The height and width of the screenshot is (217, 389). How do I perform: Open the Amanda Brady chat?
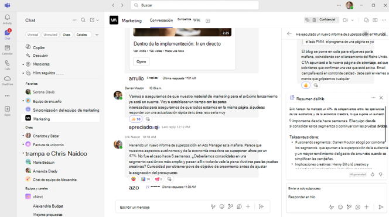click(x=60, y=171)
